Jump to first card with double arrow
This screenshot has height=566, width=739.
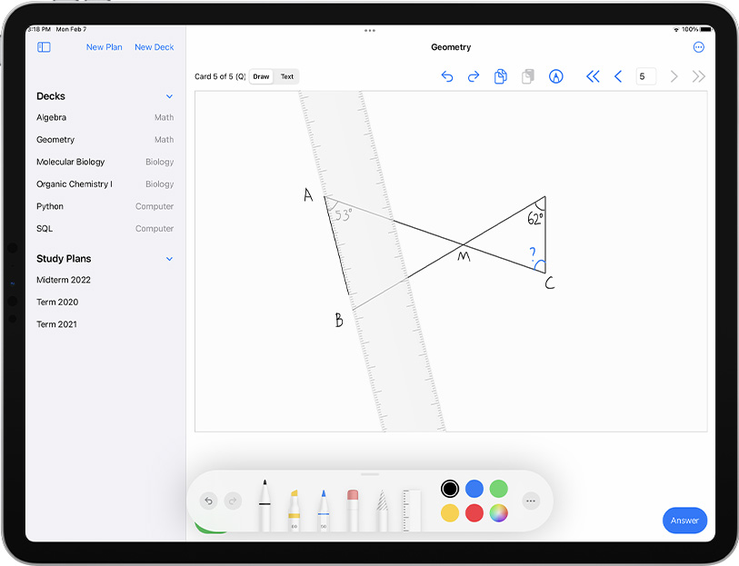pyautogui.click(x=593, y=77)
